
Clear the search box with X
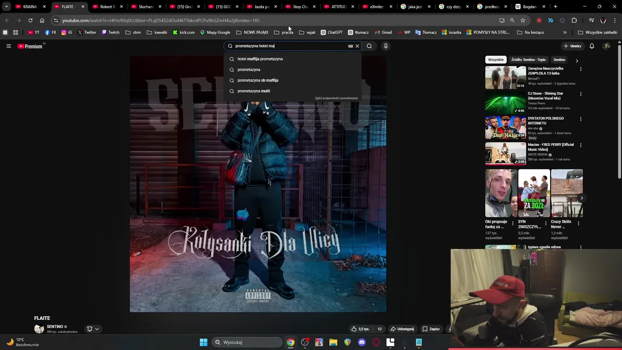coord(357,46)
